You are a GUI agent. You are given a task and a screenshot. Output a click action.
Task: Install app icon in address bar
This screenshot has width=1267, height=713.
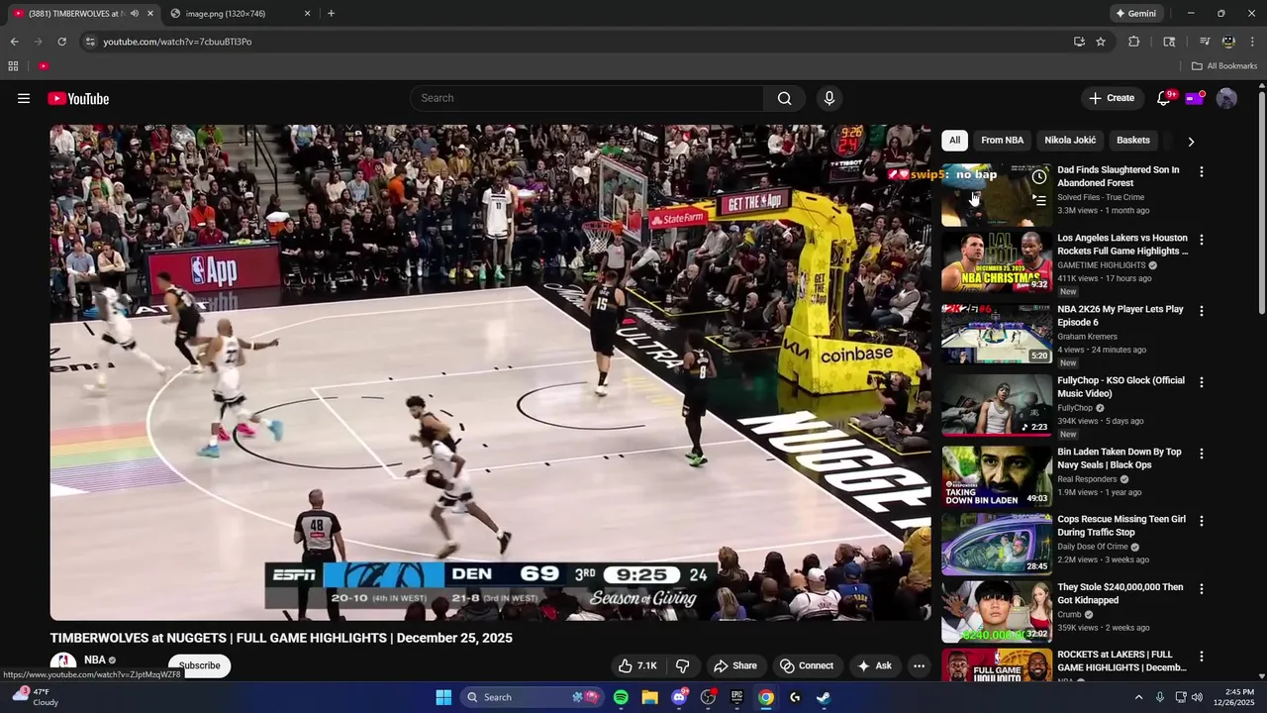[1079, 42]
